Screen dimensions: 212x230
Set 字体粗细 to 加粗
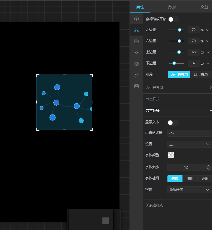coord(190,179)
